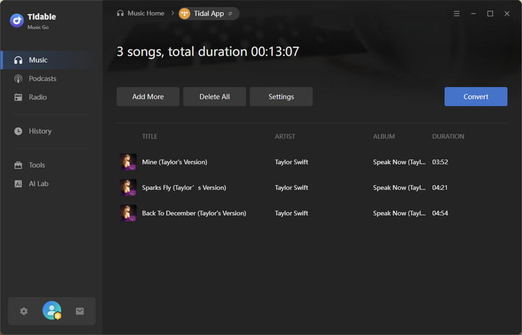The image size is (522, 335).
Task: Click the AI Lab icon
Action: pos(18,184)
